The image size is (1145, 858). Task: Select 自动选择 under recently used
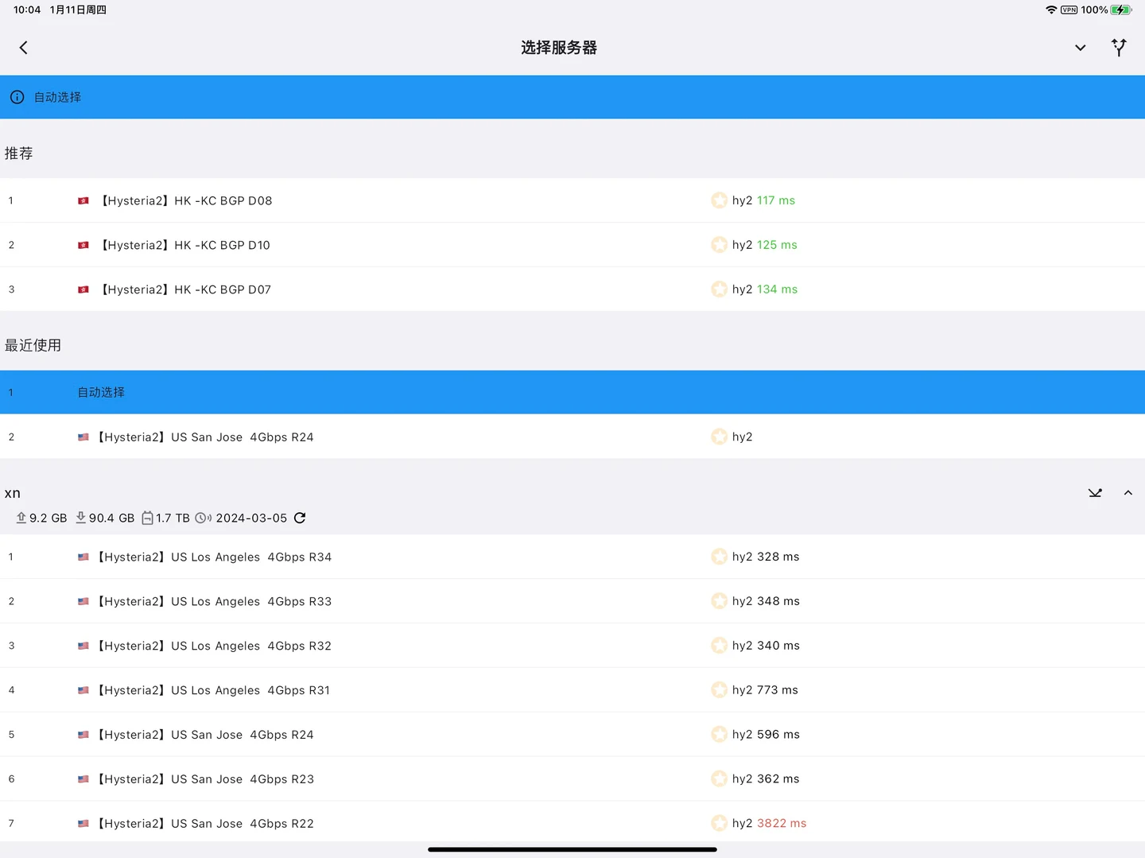(x=572, y=392)
